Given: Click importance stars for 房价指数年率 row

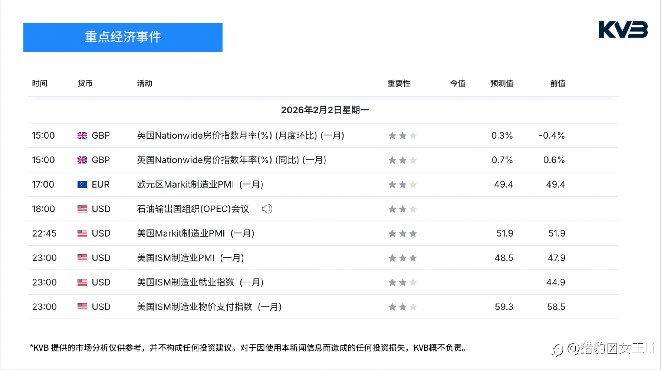Looking at the screenshot, I should pyautogui.click(x=402, y=160).
